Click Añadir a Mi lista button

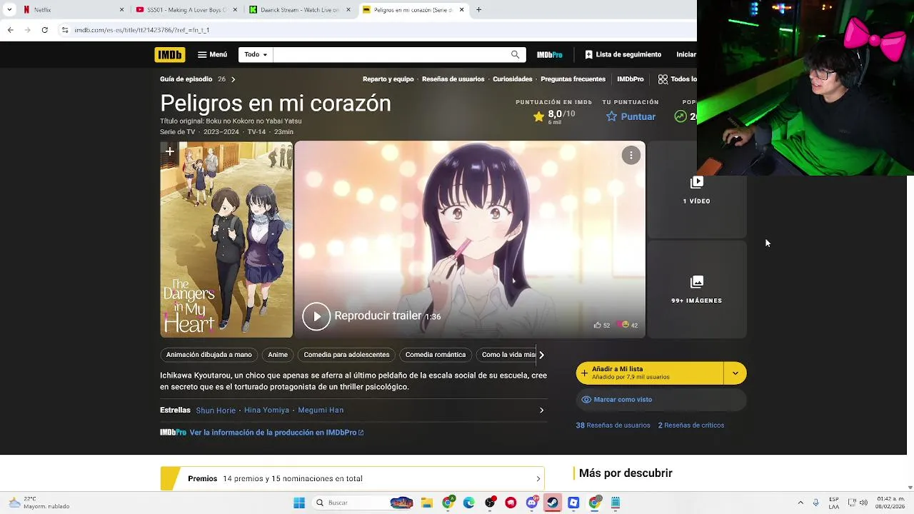tap(650, 373)
